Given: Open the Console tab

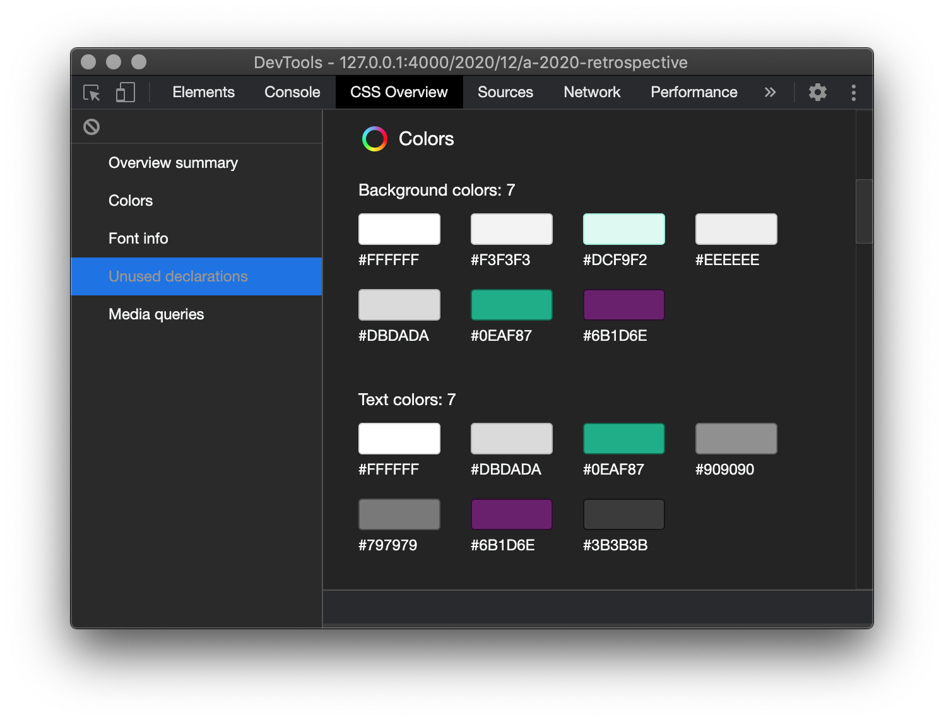Looking at the screenshot, I should (x=292, y=93).
